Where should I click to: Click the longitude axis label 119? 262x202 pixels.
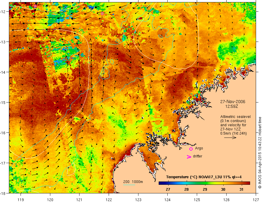pyautogui.click(x=21, y=200)
